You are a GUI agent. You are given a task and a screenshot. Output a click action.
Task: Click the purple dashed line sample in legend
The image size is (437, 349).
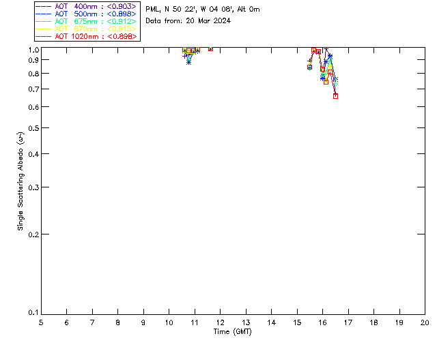[x=44, y=6]
